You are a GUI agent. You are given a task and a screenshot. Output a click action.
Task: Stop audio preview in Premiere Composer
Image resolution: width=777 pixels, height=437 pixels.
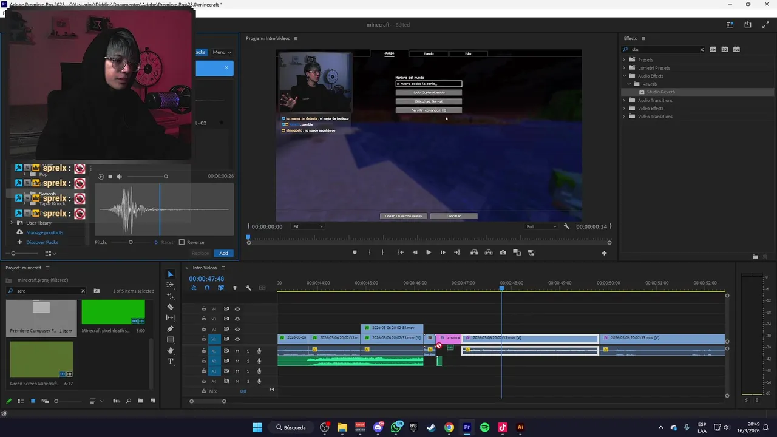110,177
